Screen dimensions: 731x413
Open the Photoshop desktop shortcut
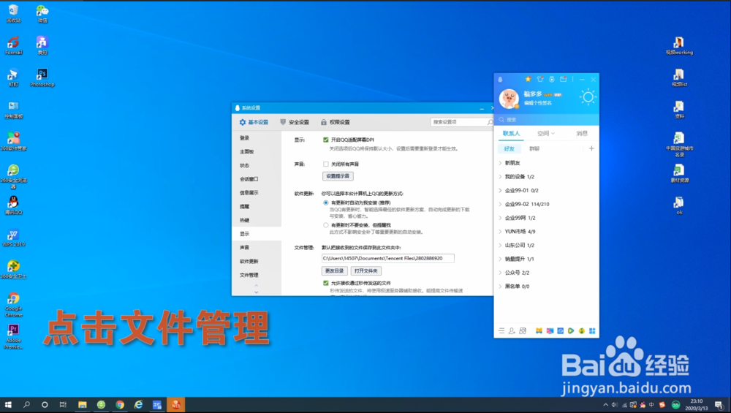pos(42,77)
